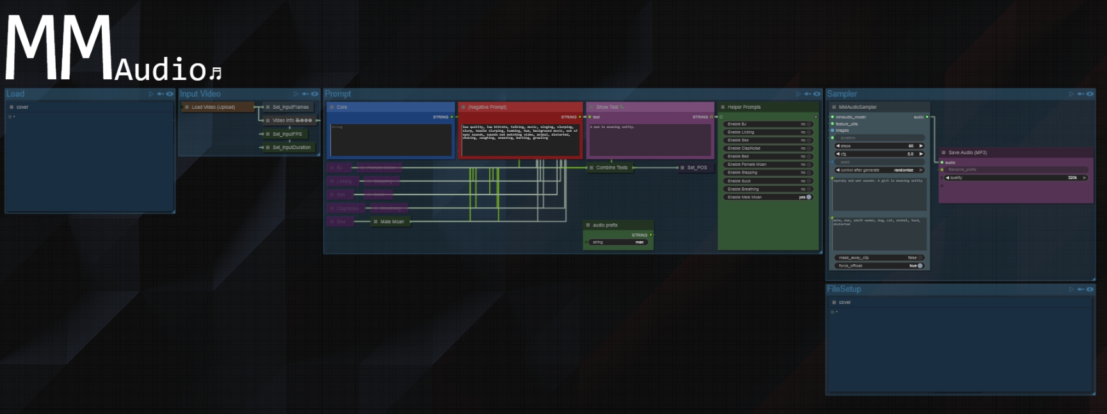Expand the Video Info node
Screen dimensions: 1107x414
point(268,120)
